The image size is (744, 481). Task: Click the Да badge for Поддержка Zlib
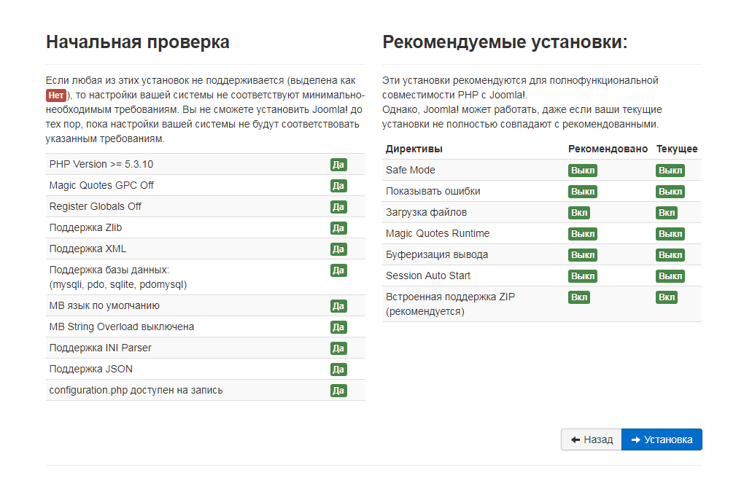[x=338, y=228]
